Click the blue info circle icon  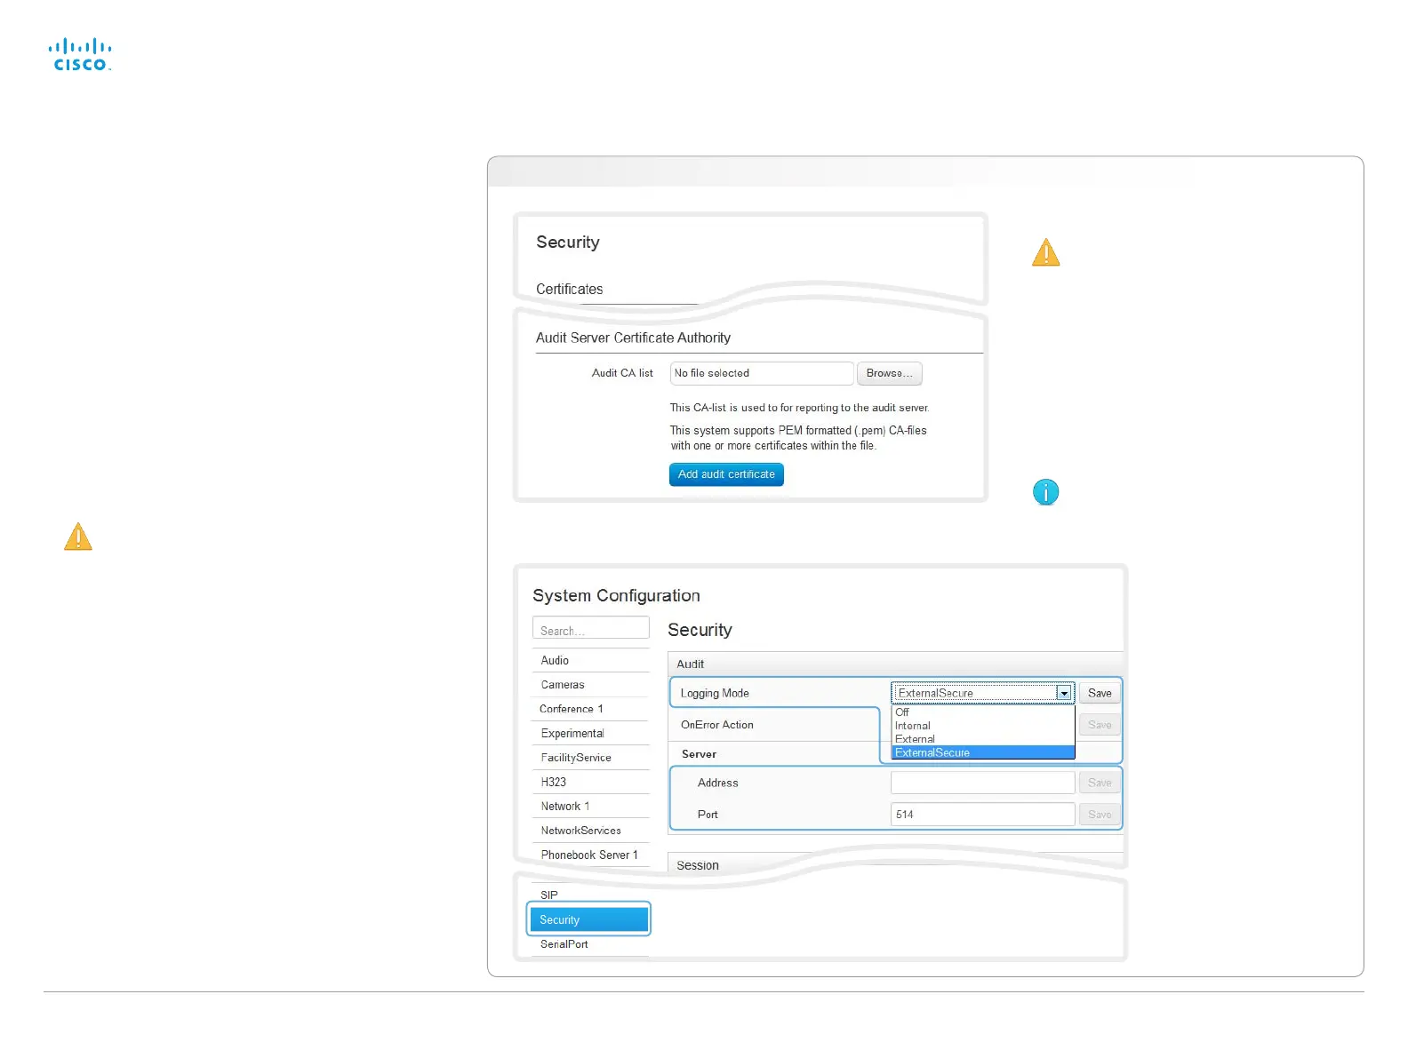1046,492
